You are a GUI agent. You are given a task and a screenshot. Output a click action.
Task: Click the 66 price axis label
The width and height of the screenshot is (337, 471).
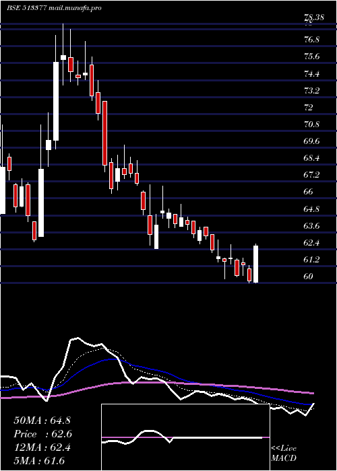pos(309,192)
